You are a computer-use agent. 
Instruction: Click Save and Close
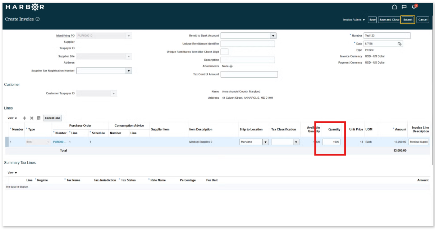(389, 20)
